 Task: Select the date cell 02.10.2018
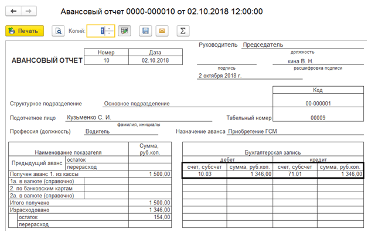coord(155,60)
